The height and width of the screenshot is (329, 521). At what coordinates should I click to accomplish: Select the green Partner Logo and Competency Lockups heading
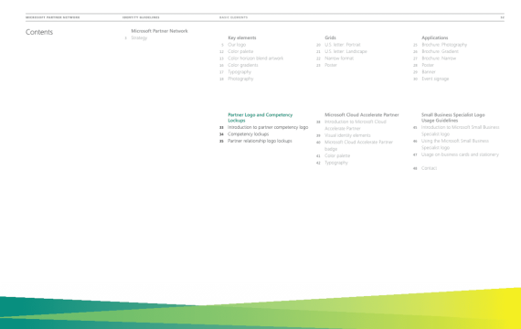coord(260,118)
